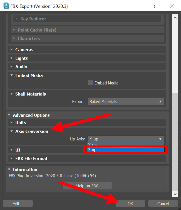This screenshot has height=210, width=181.
Task: Click the Up Axis label
Action: click(78, 139)
